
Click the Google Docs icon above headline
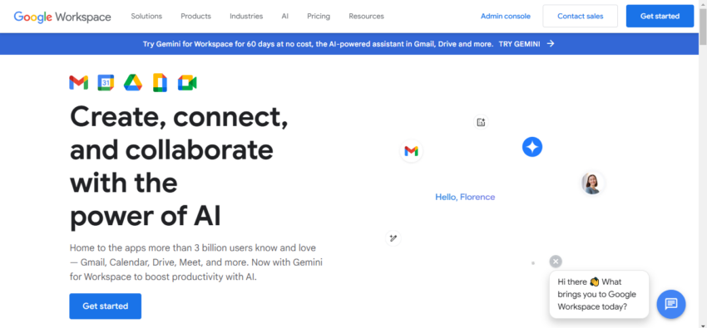[160, 83]
